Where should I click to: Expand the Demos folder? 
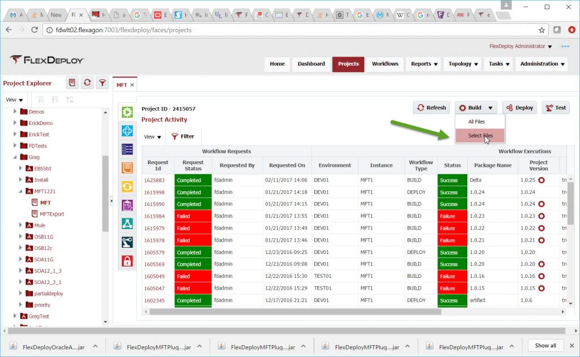point(15,111)
